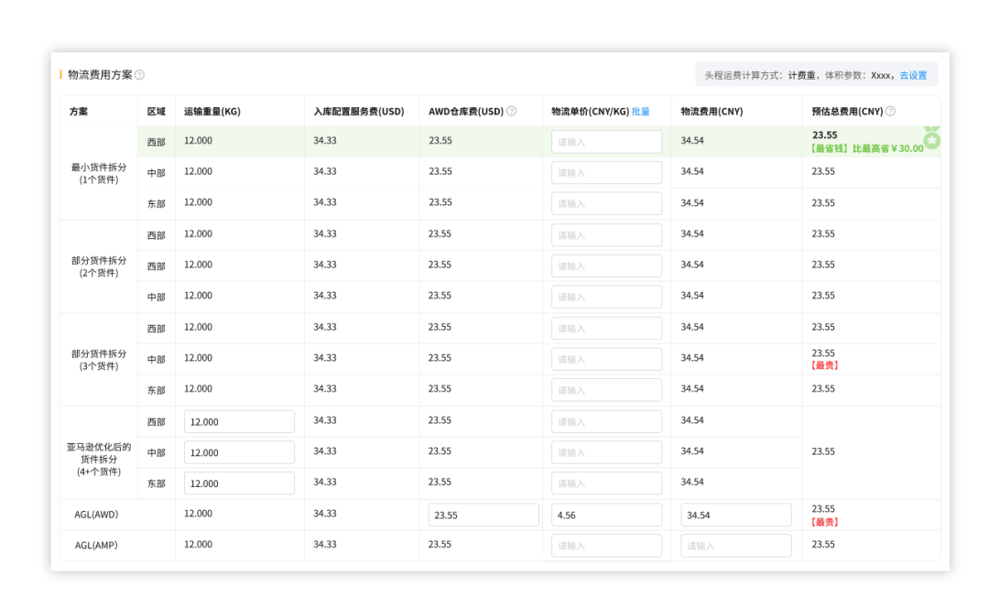Focus 物流单价 input for 亚马逊优化 中部 row
Viewport: 989px width, 608px height.
(x=606, y=453)
